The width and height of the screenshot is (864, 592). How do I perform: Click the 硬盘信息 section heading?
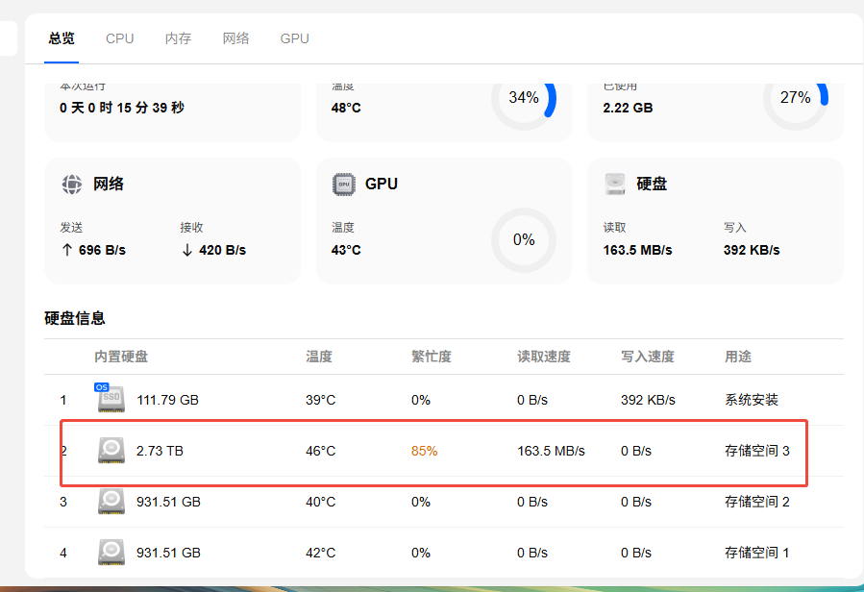pos(75,318)
